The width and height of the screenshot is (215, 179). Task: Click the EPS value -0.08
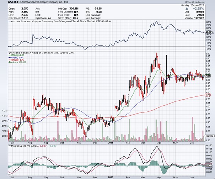[x=99, y=12]
